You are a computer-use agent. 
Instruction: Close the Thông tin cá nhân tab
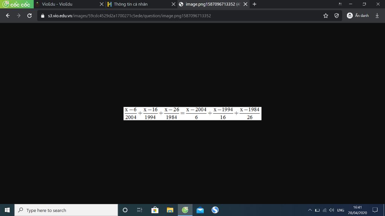coord(174,4)
